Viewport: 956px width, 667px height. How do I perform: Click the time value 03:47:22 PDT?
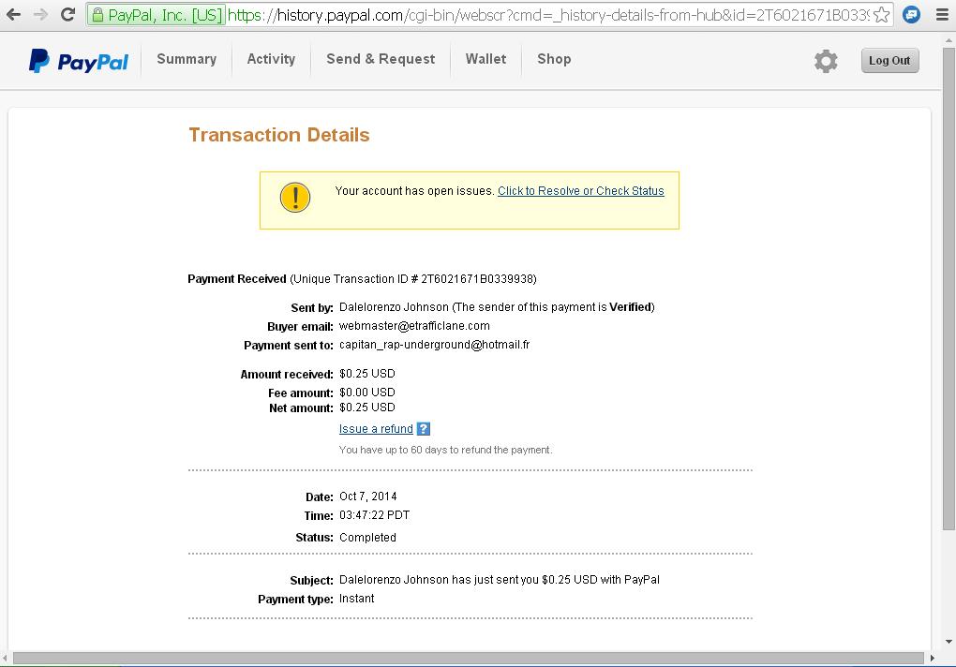[374, 515]
